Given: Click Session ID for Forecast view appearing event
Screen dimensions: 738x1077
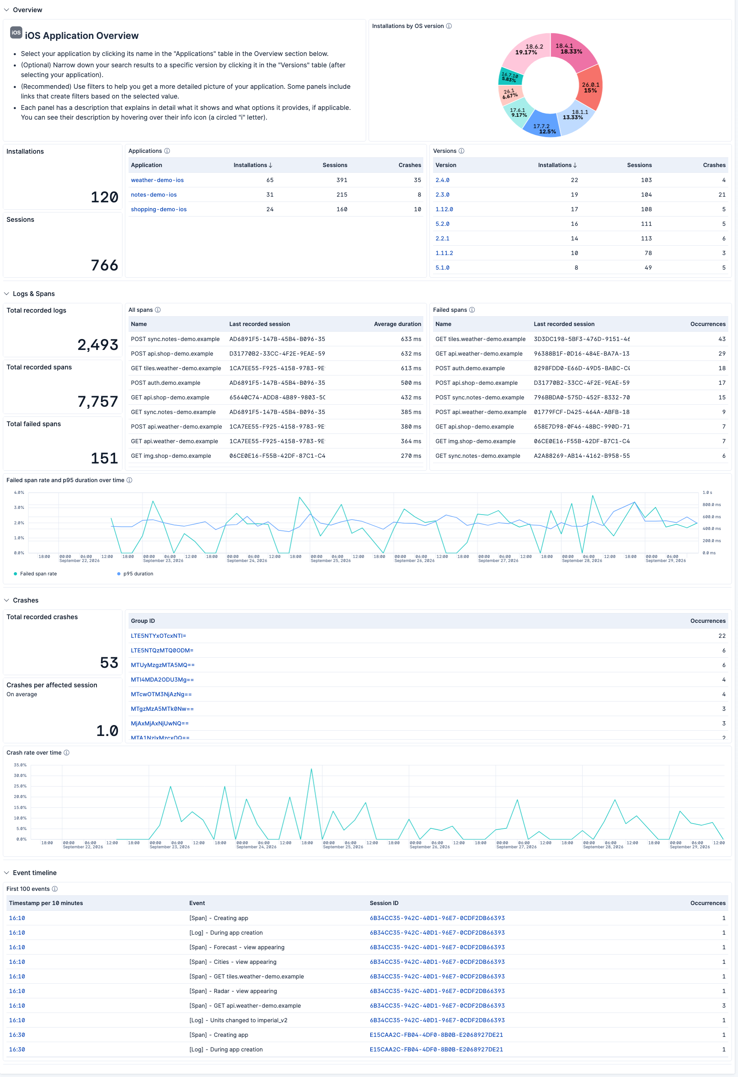Looking at the screenshot, I should pos(437,947).
